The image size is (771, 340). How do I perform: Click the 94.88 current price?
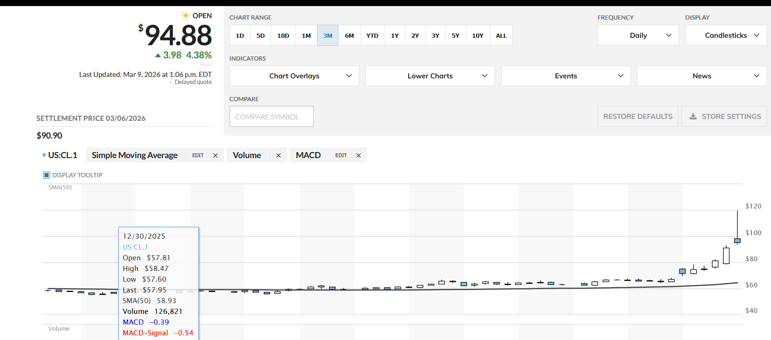pyautogui.click(x=178, y=35)
